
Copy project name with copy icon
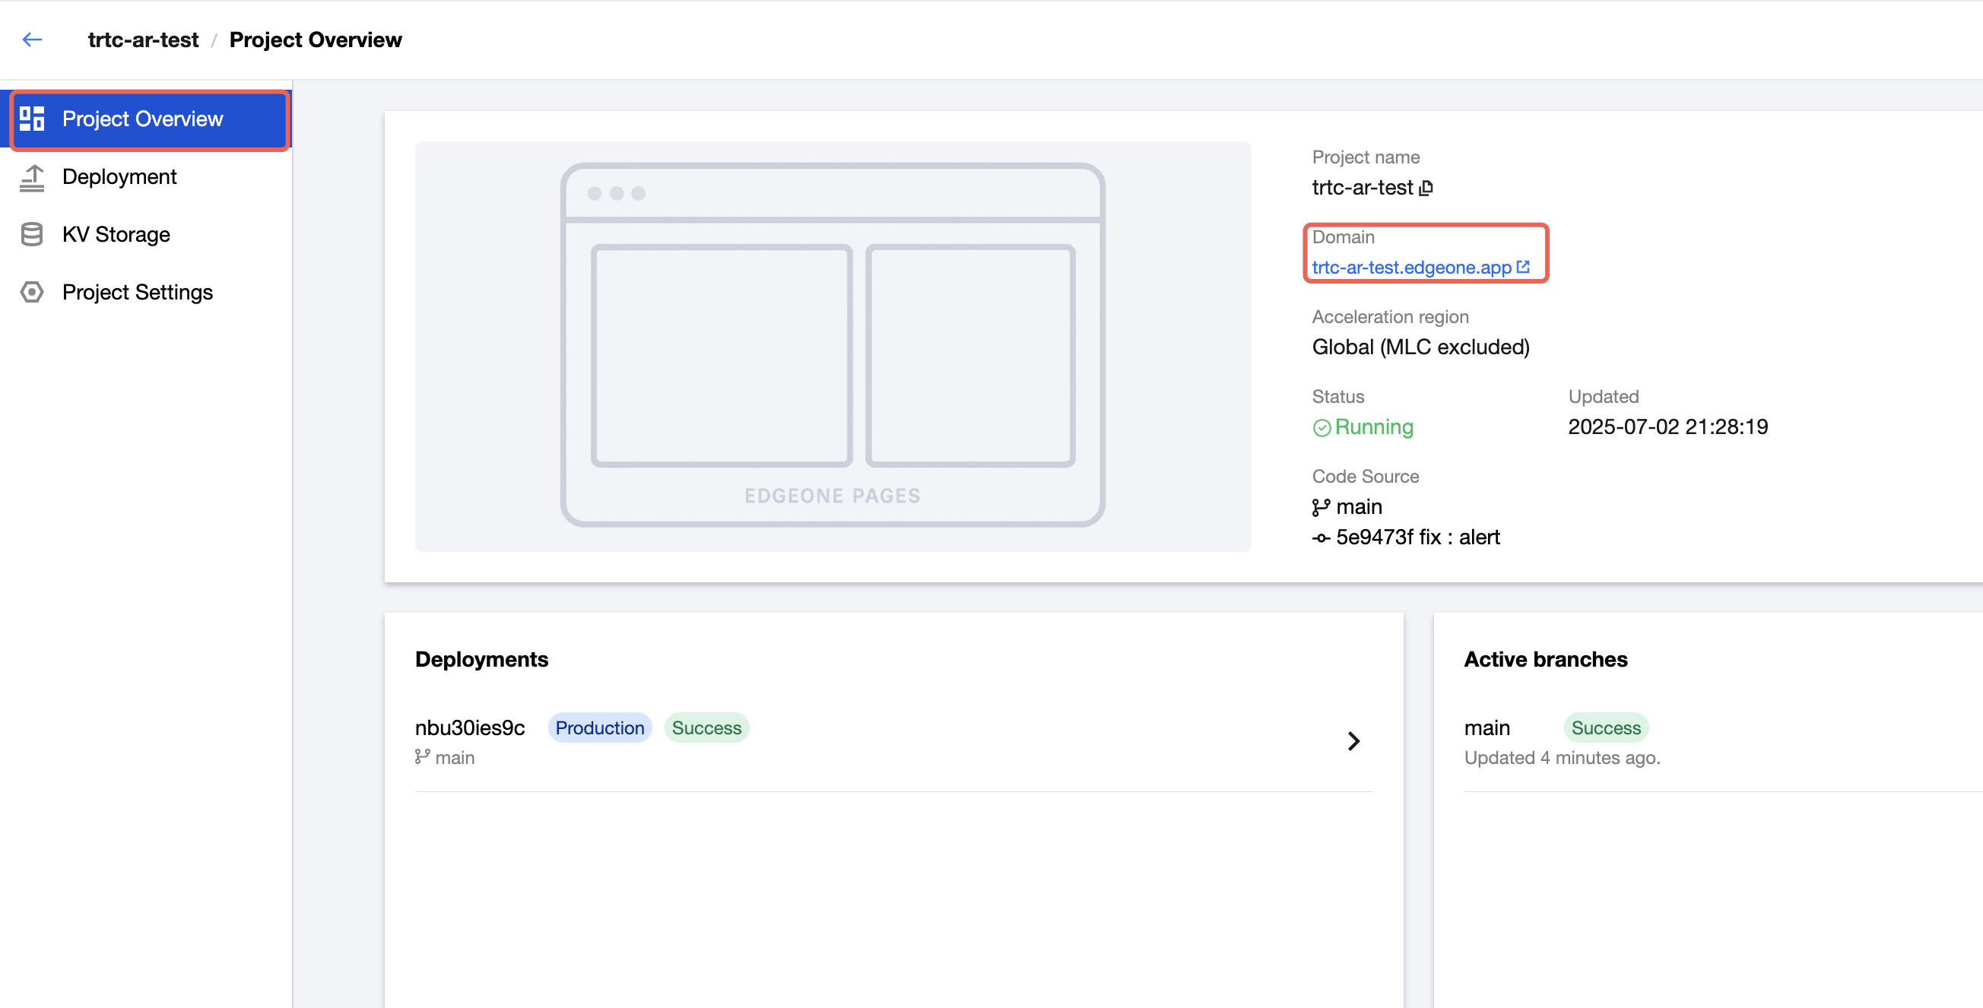tap(1426, 189)
